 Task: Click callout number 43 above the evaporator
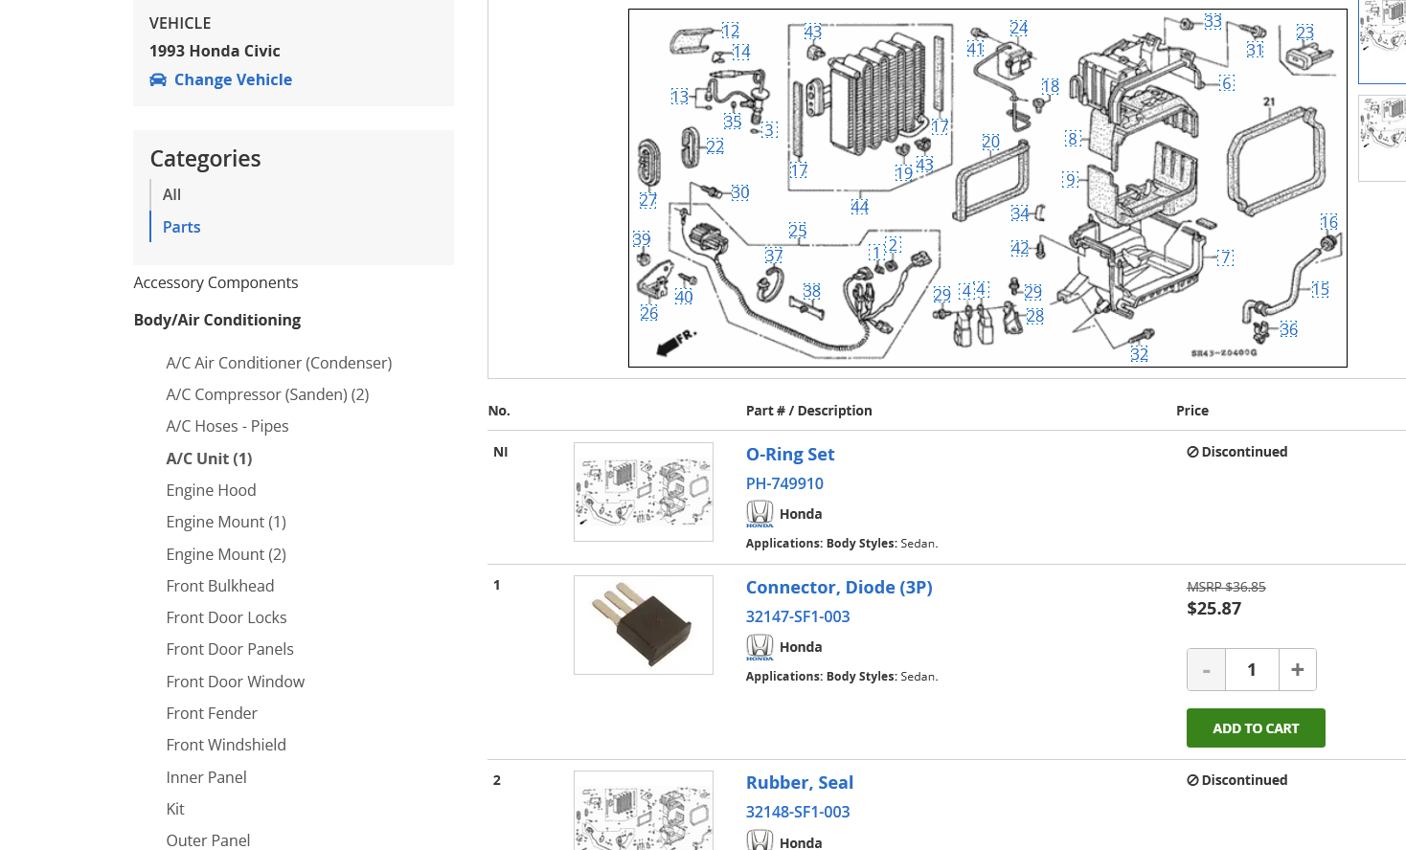click(x=812, y=32)
